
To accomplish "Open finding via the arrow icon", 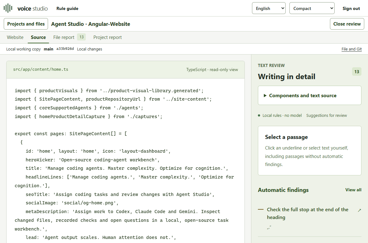I will point(359,210).
